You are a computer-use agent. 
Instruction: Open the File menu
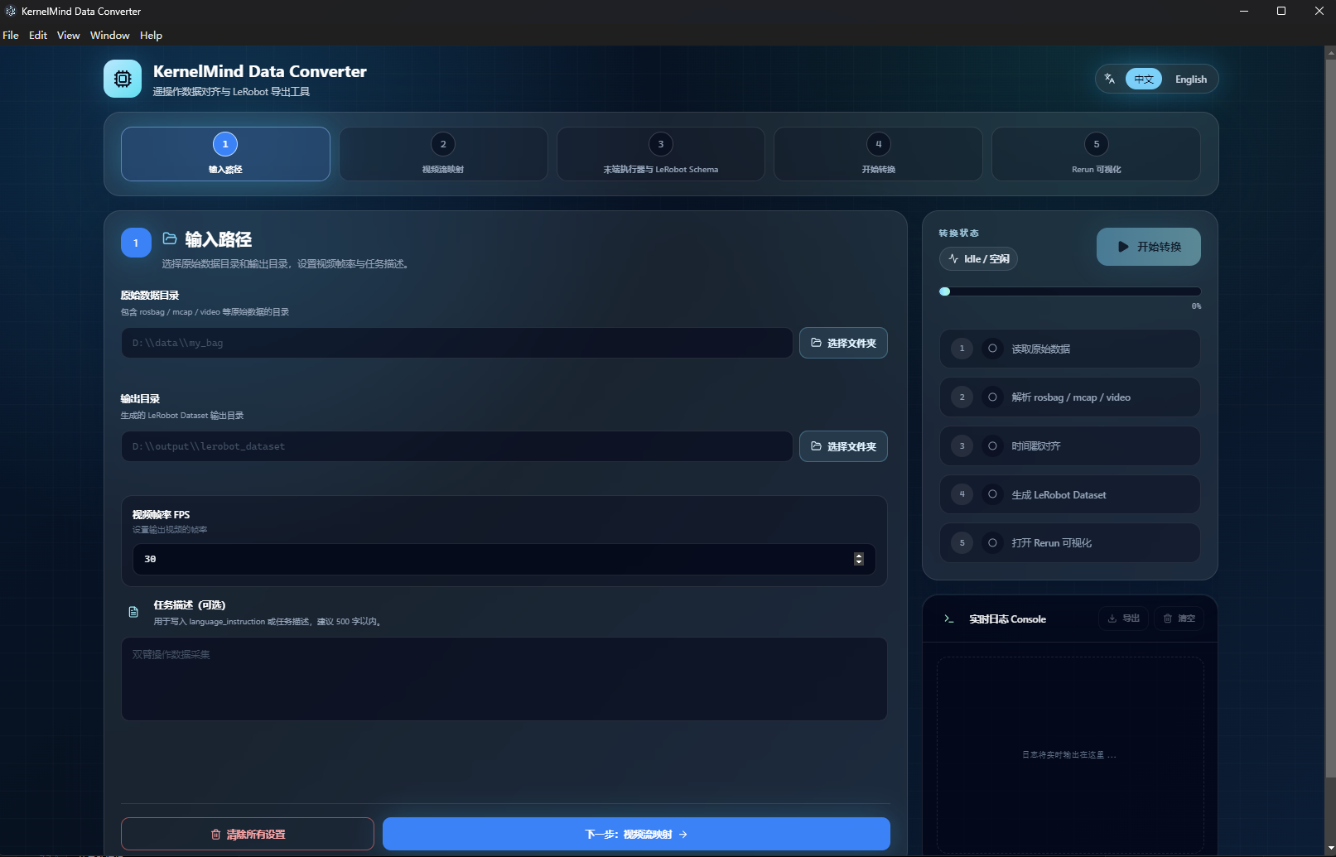coord(11,35)
